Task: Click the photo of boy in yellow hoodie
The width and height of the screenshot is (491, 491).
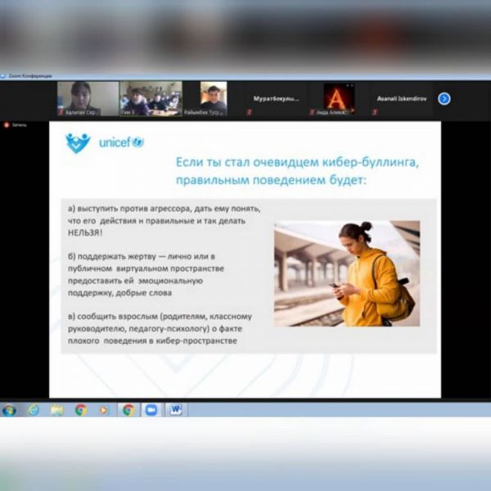Action: 347,273
